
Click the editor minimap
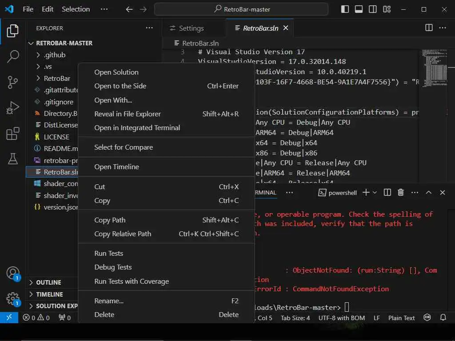click(433, 71)
